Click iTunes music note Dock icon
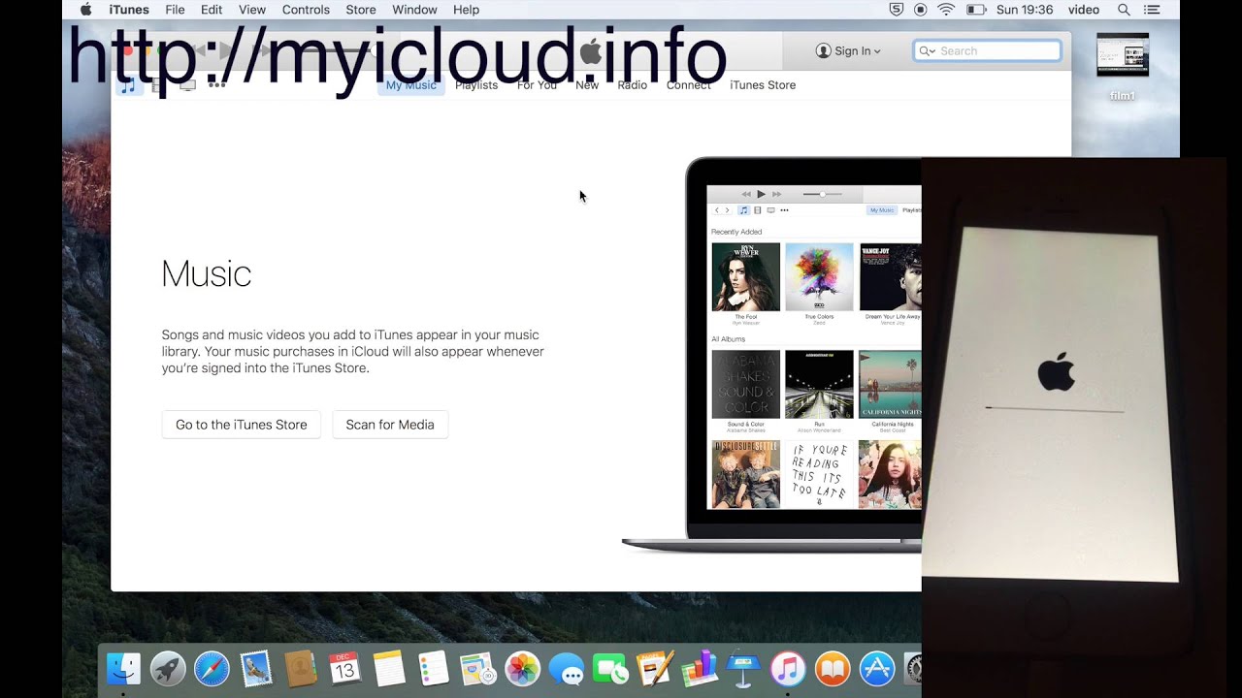The height and width of the screenshot is (698, 1242). [788, 669]
